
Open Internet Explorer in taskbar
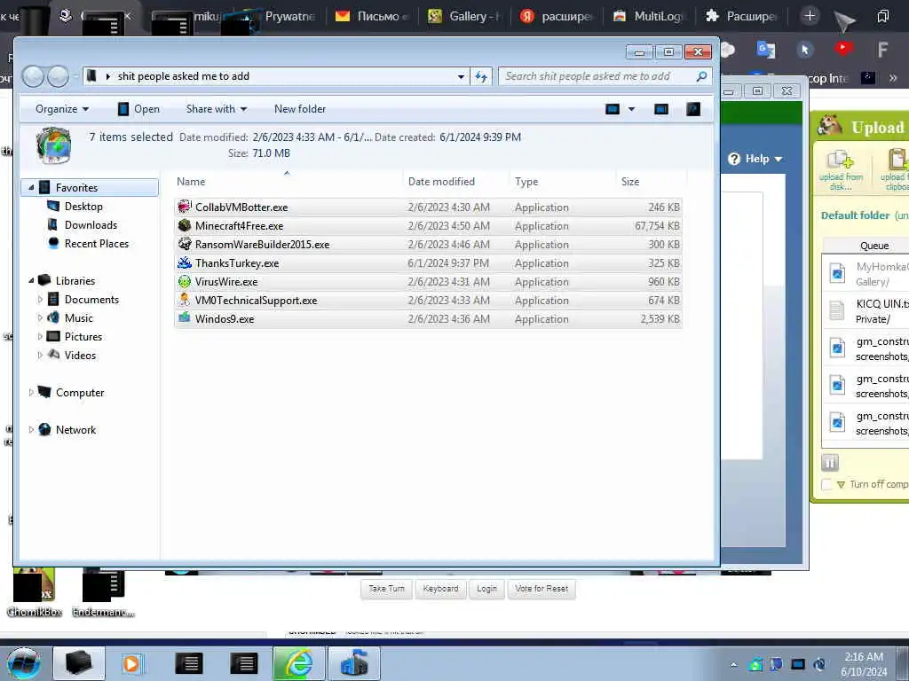[x=298, y=663]
